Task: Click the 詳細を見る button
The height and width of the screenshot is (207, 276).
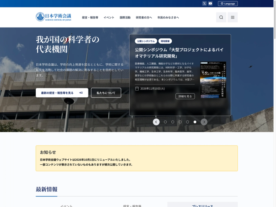Action: pos(185,96)
